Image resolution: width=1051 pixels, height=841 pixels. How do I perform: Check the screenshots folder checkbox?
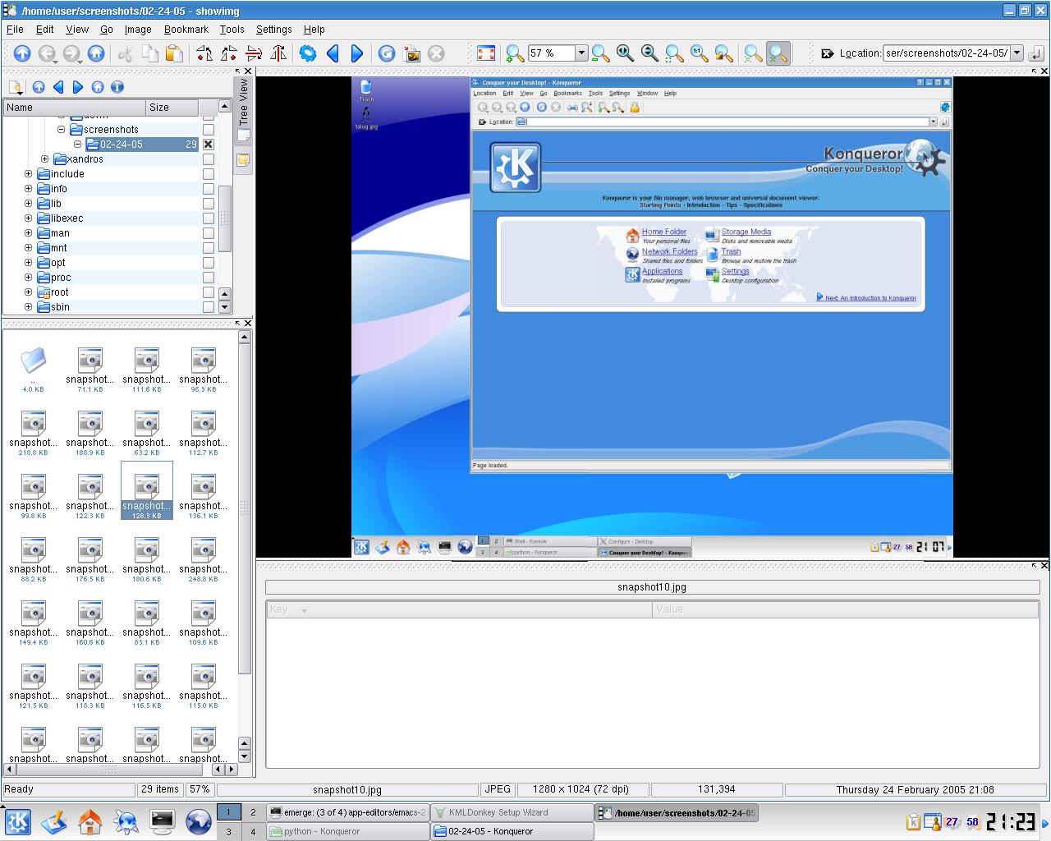point(209,130)
